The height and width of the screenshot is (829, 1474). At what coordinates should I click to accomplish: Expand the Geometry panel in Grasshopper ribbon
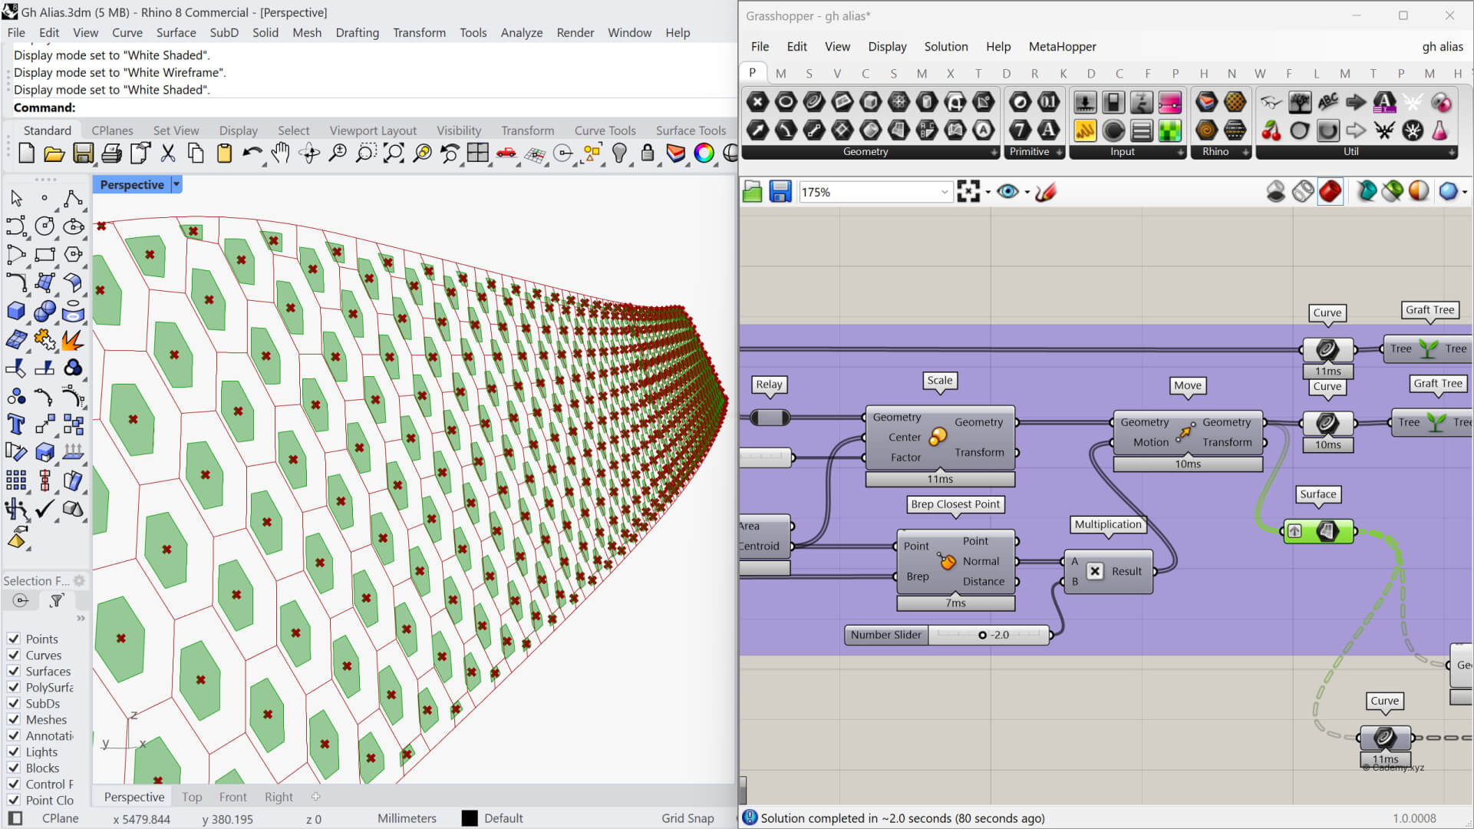point(994,152)
